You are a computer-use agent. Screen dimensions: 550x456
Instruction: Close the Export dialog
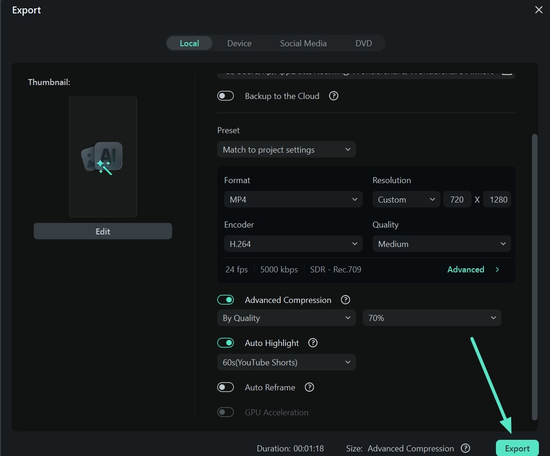click(x=538, y=10)
